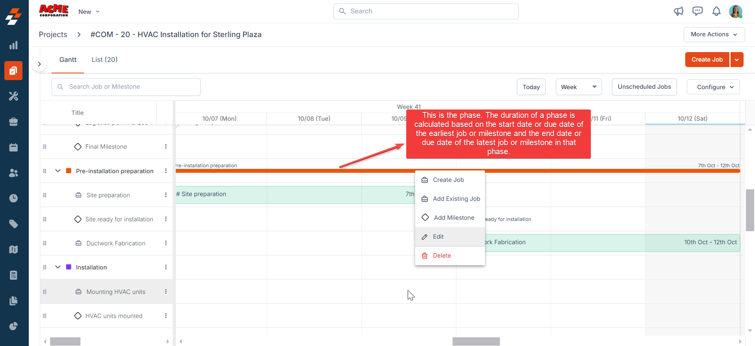Viewport: 755px width, 346px height.
Task: Choose Delete in the context menu
Action: pos(442,256)
